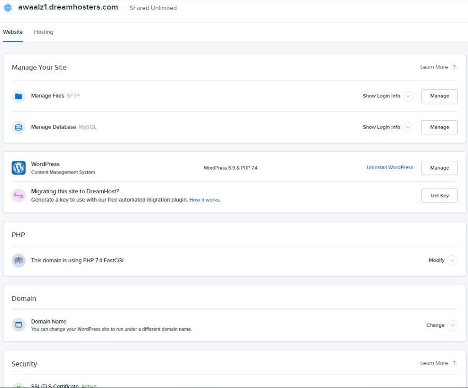The width and height of the screenshot is (468, 388).
Task: Click the purple migration arrows icon
Action: 18,196
